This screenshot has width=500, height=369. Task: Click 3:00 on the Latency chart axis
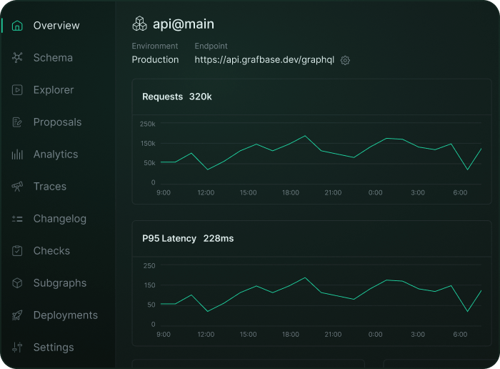pos(418,335)
